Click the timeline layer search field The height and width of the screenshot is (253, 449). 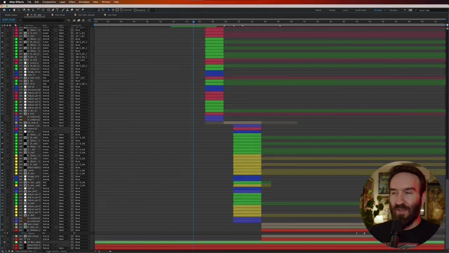point(41,20)
